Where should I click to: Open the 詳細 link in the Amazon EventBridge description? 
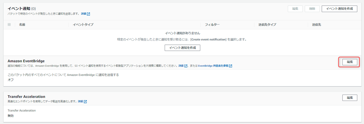(181, 66)
